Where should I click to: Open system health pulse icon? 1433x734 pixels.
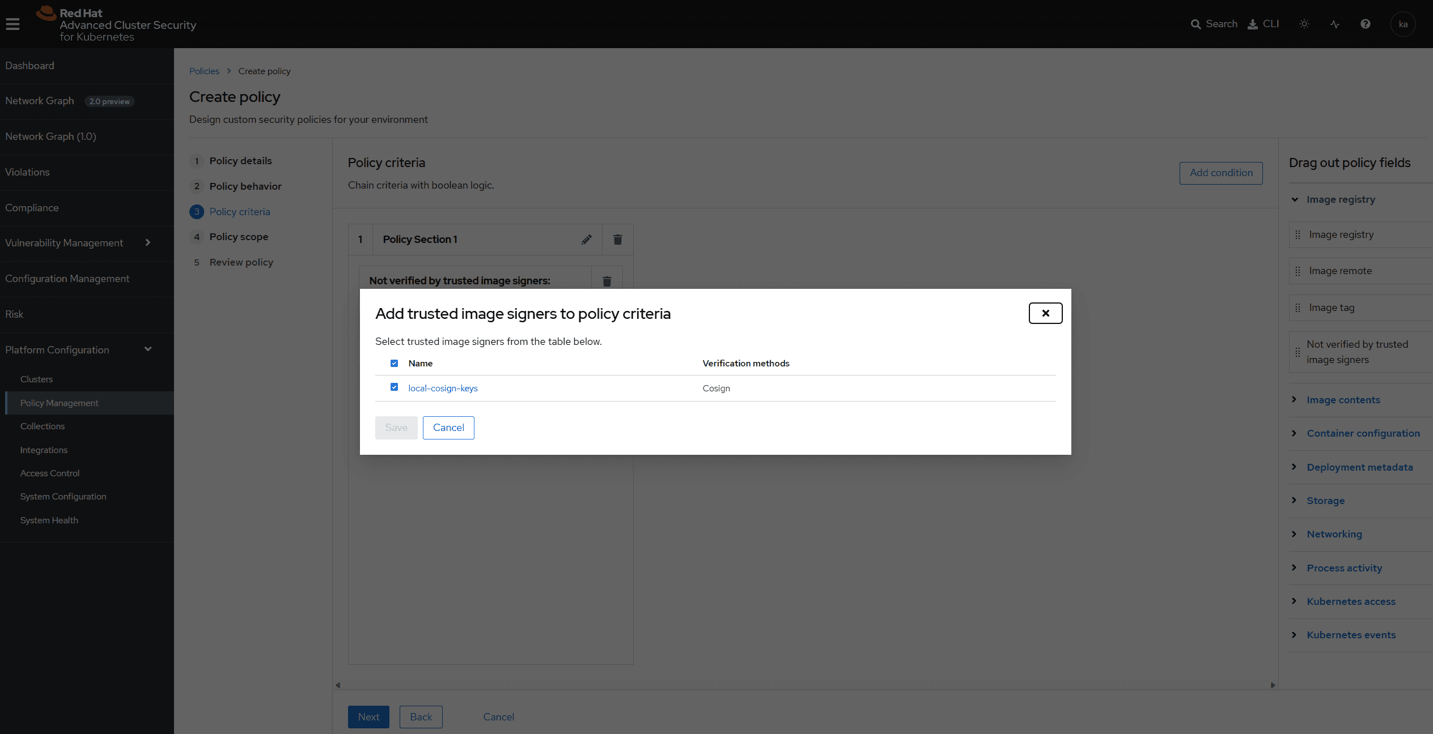(x=1335, y=24)
